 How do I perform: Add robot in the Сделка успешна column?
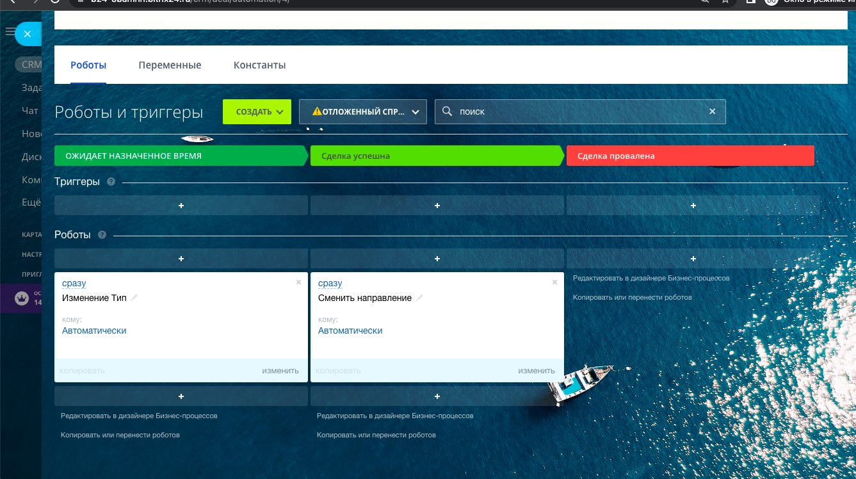pyautogui.click(x=437, y=259)
